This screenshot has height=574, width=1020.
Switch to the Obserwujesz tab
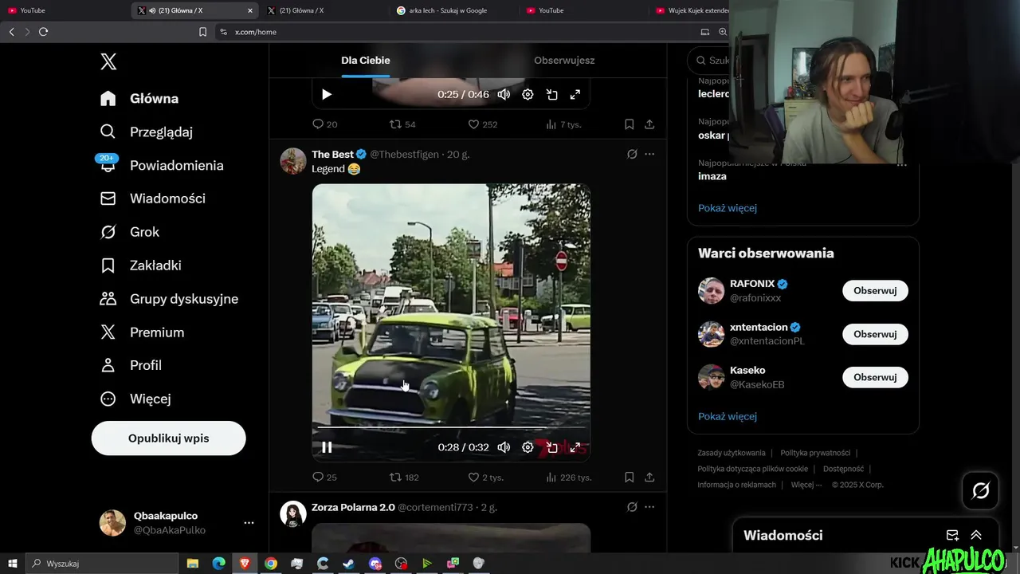click(564, 60)
